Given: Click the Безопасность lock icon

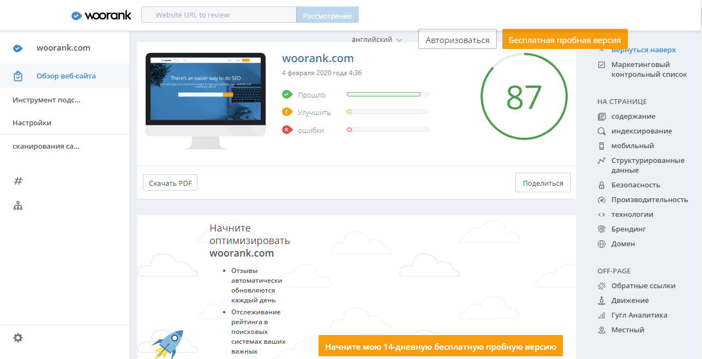Looking at the screenshot, I should tap(602, 185).
